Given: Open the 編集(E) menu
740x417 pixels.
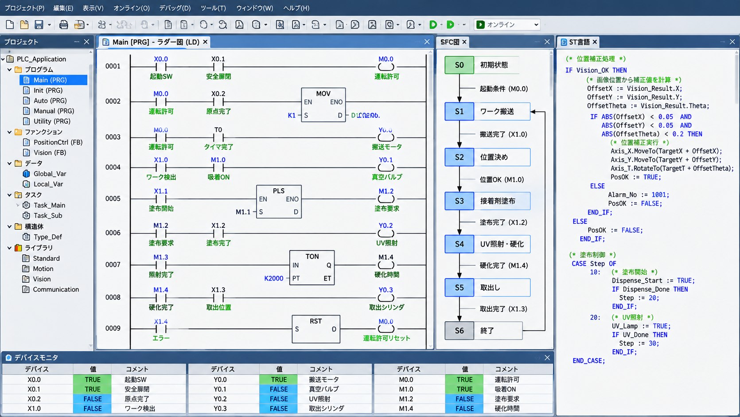Looking at the screenshot, I should pyautogui.click(x=63, y=8).
